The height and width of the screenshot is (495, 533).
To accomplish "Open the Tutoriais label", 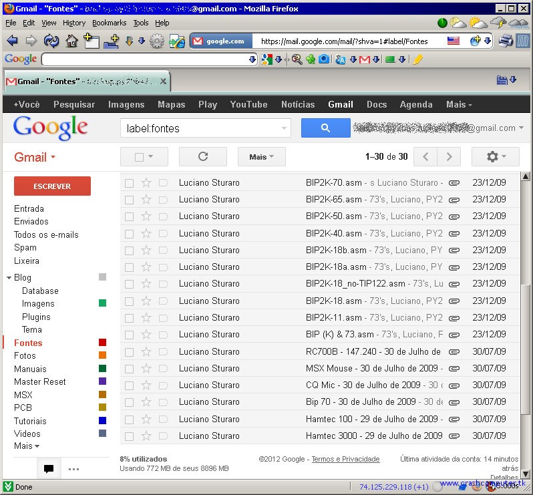I will click(x=30, y=421).
